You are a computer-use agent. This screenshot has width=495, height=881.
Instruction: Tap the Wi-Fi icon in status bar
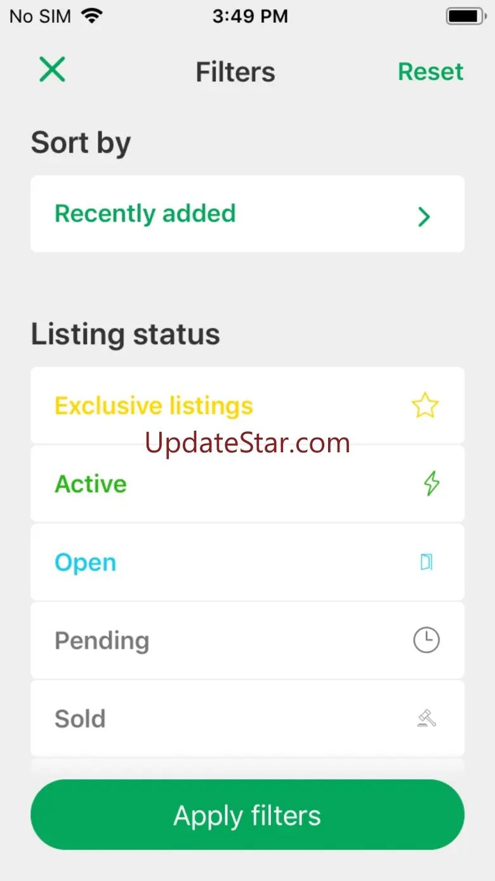(92, 16)
